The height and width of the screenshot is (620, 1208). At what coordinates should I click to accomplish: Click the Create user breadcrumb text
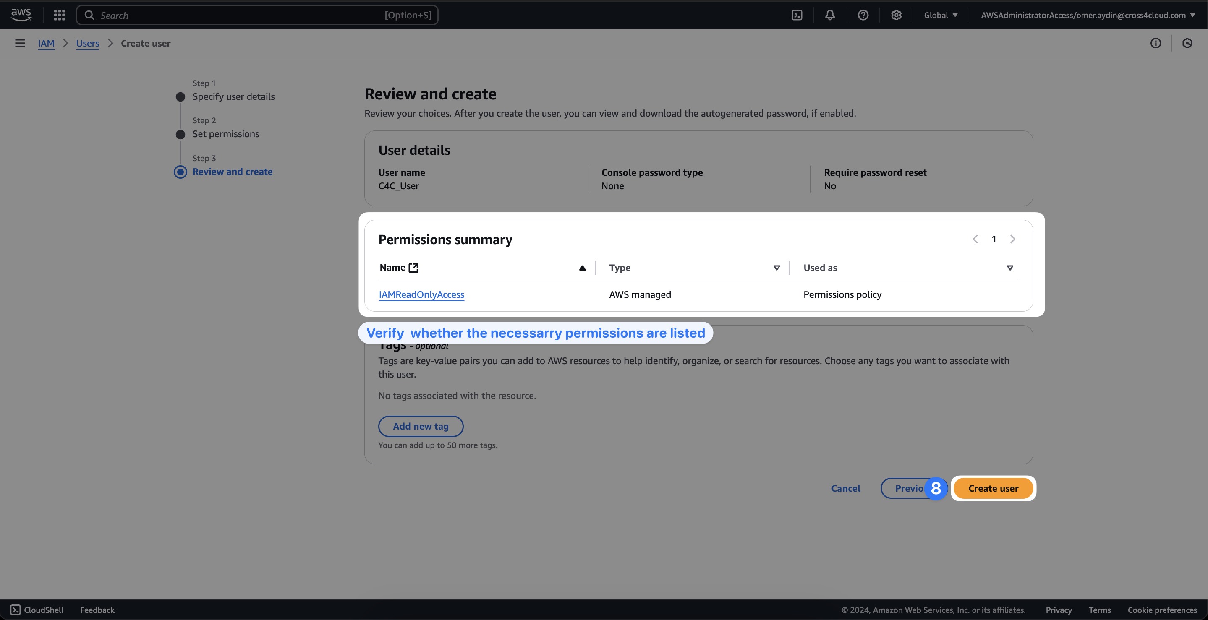(145, 43)
